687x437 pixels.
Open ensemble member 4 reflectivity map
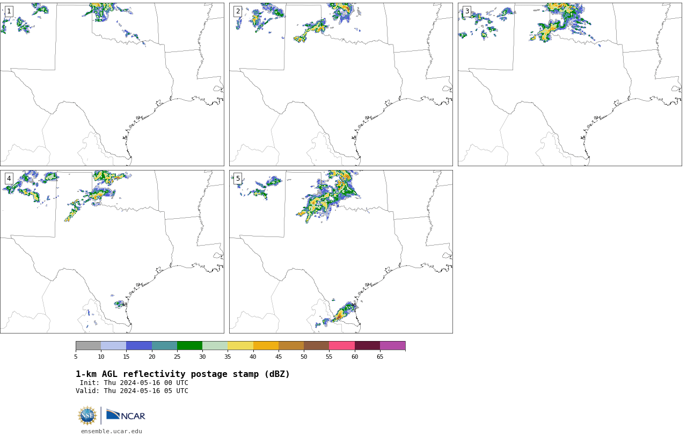[x=112, y=251]
